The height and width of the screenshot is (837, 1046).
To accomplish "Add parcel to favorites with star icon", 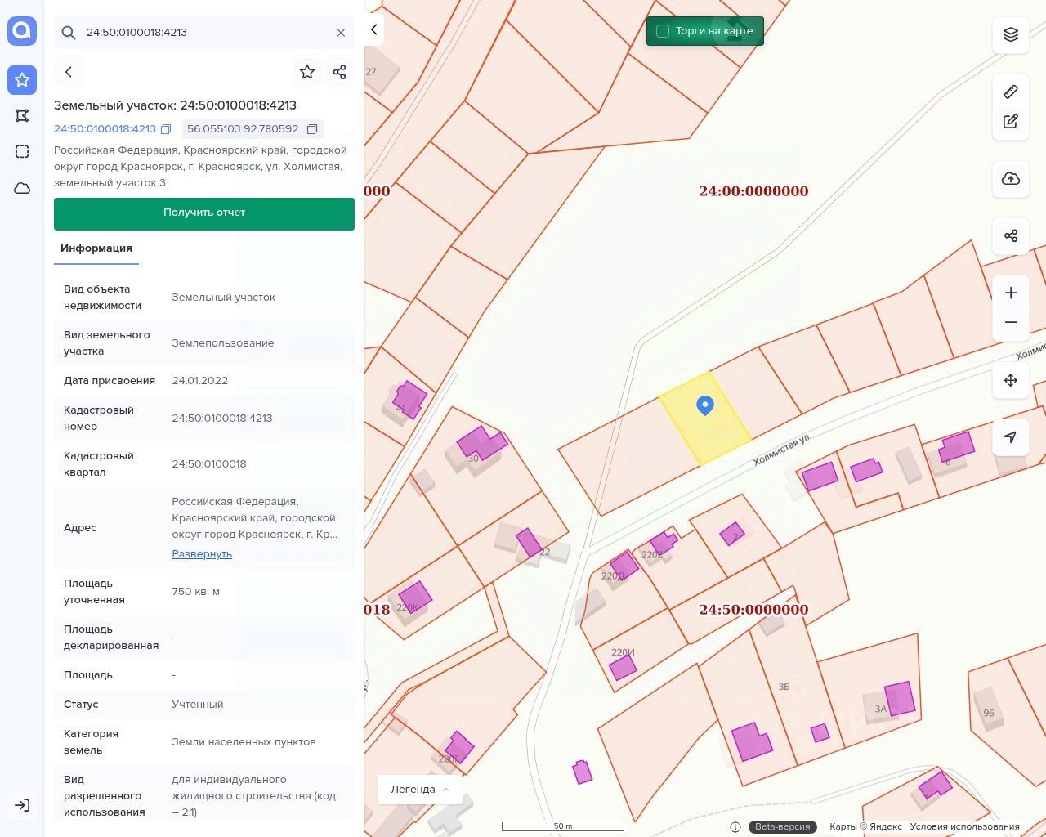I will [x=307, y=72].
